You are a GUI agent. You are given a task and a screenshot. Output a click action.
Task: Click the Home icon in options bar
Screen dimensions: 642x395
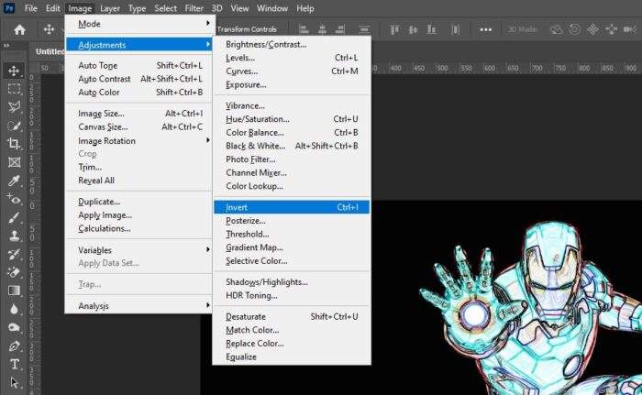tap(19, 29)
